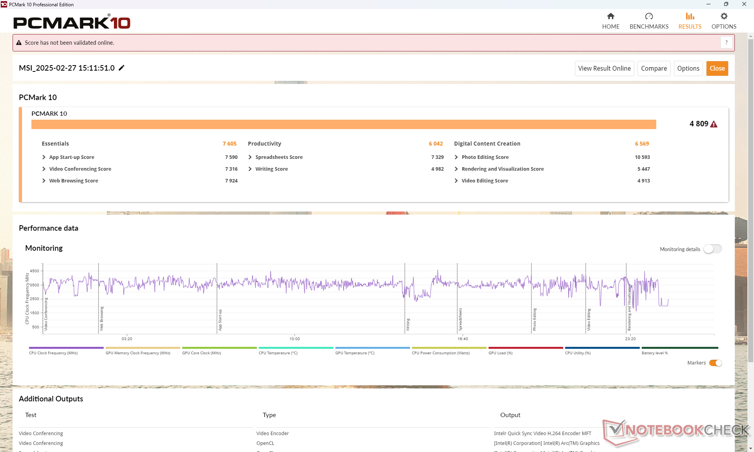Viewport: 754px width, 452px height.
Task: Click the Home icon in navigation
Action: point(610,16)
